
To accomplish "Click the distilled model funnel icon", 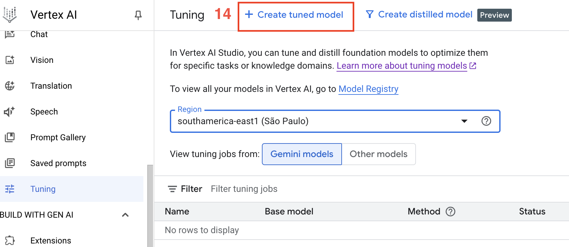I will tap(369, 15).
